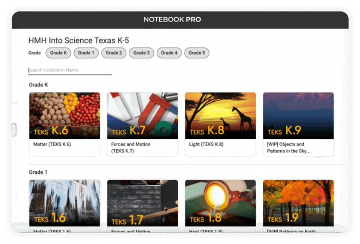Enable the Grade 5 filter
Screen dimensions: 360x244
pos(196,53)
